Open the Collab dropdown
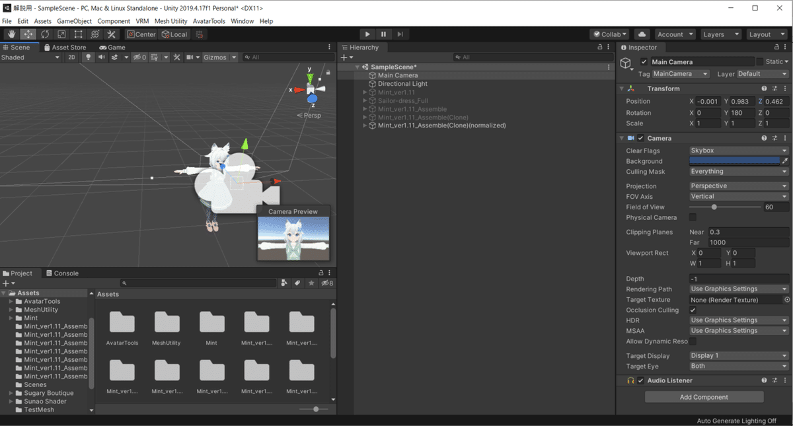The image size is (793, 426). pos(610,34)
